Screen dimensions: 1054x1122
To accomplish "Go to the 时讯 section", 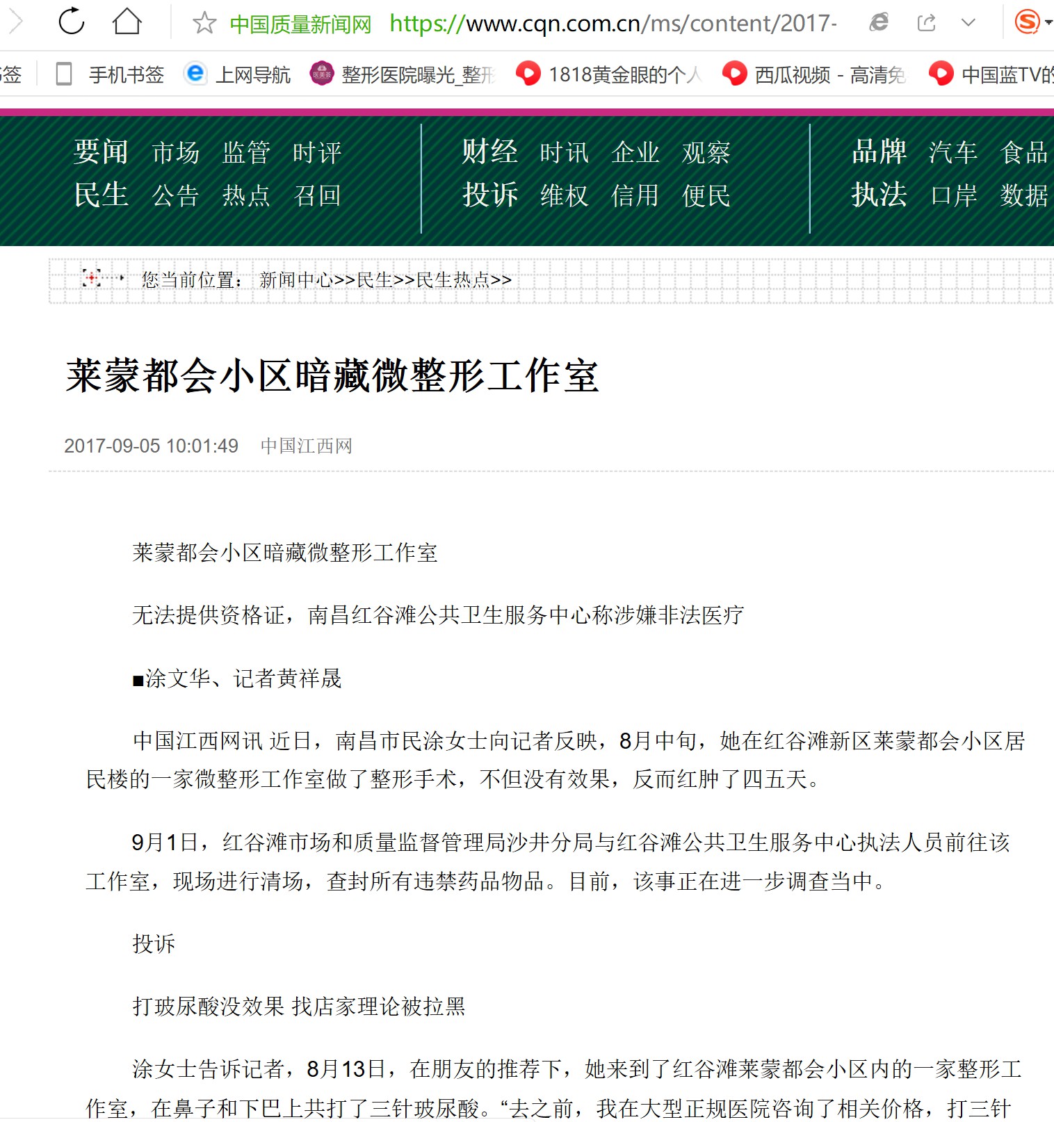I will (x=565, y=152).
